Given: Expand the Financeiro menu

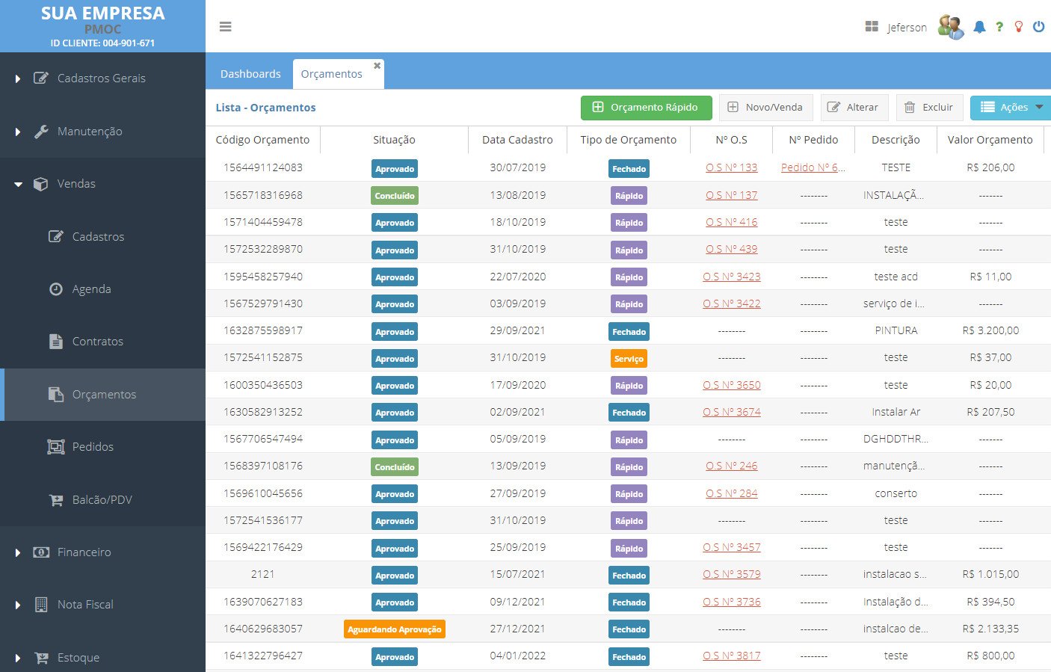Looking at the screenshot, I should pos(84,552).
